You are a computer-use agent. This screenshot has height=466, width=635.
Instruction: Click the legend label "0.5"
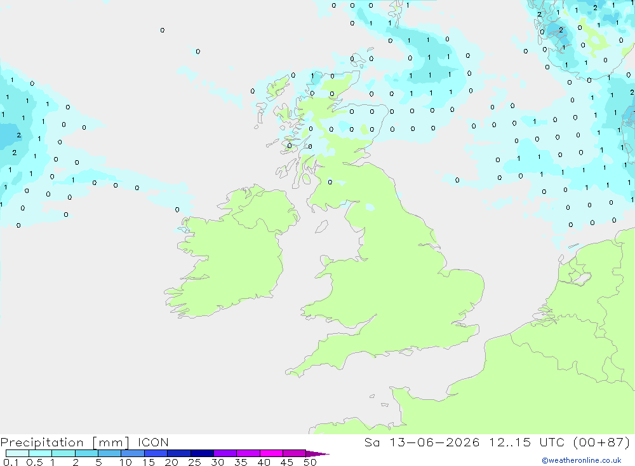pyautogui.click(x=34, y=462)
